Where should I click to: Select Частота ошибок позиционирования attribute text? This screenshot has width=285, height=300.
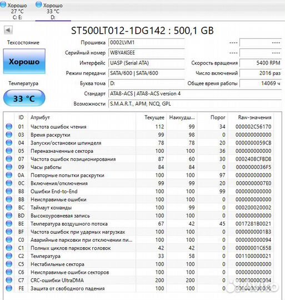73,159
